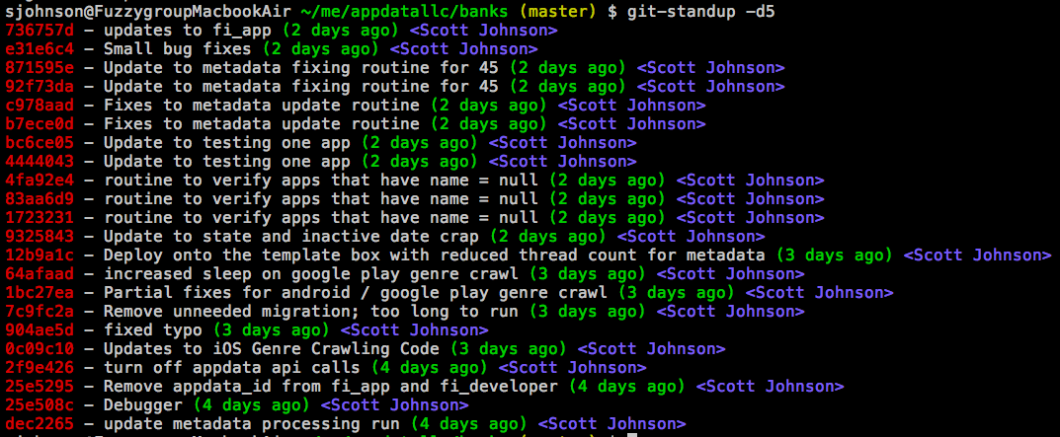Click '(2 days ago)' on Small bug fixes row
The image size is (1060, 437).
[321, 48]
